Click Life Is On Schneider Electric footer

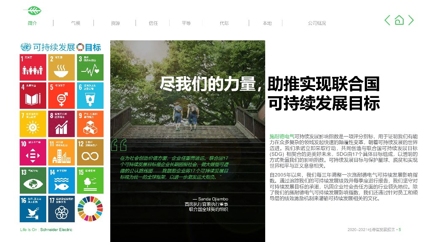coord(46,230)
